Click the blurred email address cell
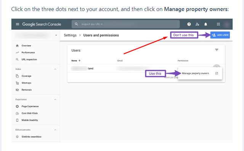Viewport: 244px width, 151px height. point(133,68)
